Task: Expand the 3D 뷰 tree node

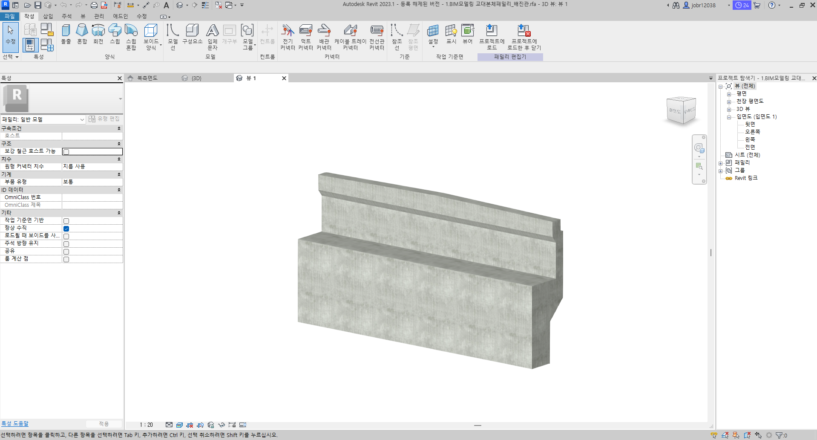Action: click(729, 110)
